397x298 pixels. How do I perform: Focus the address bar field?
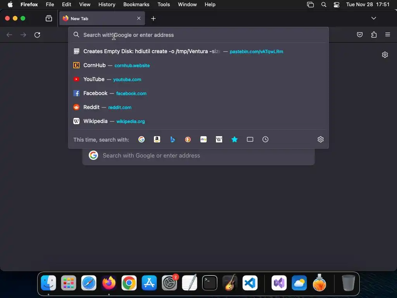tap(198, 35)
